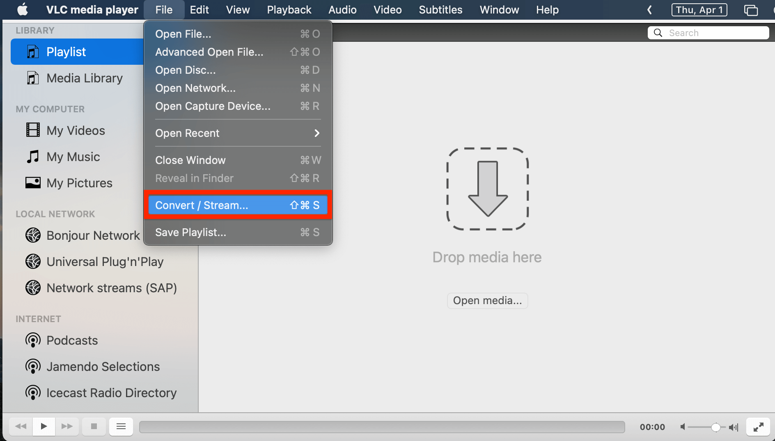Open the Apple menu
775x441 pixels.
click(23, 9)
